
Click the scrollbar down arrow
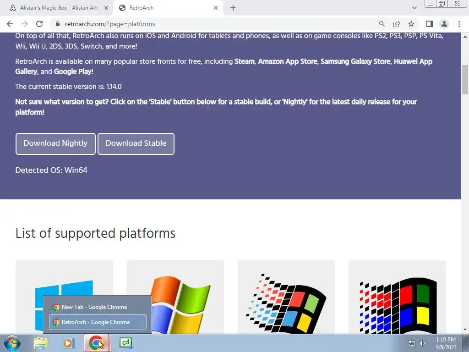point(465,330)
